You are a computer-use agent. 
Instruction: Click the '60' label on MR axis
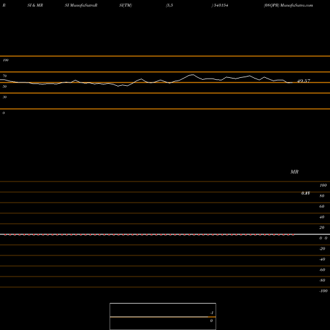(x=322, y=207)
